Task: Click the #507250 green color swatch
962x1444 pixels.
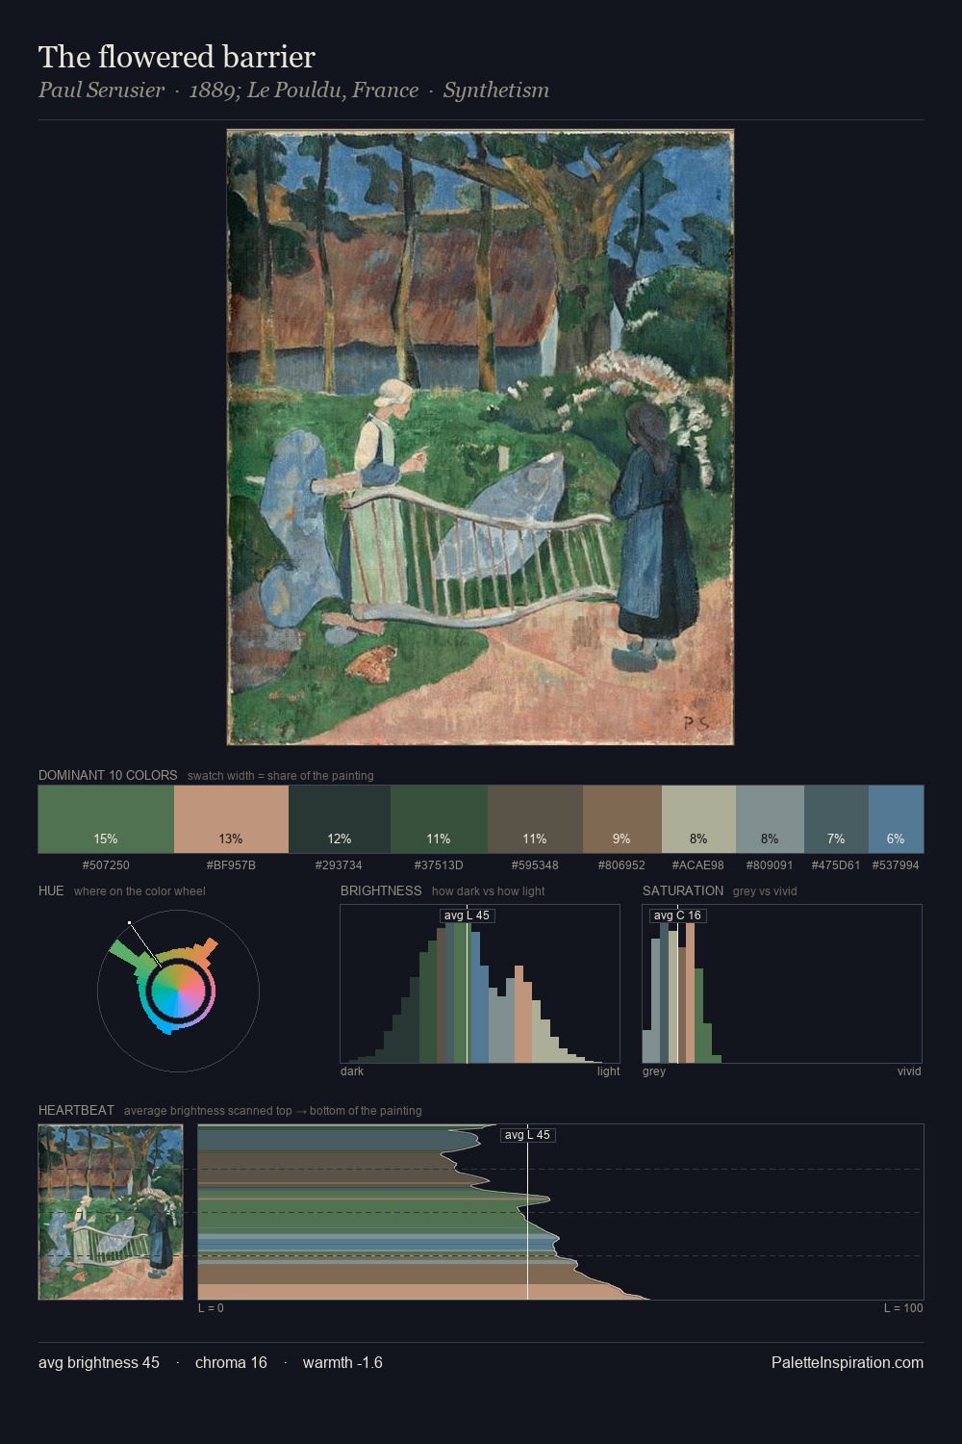Action: coord(106,819)
